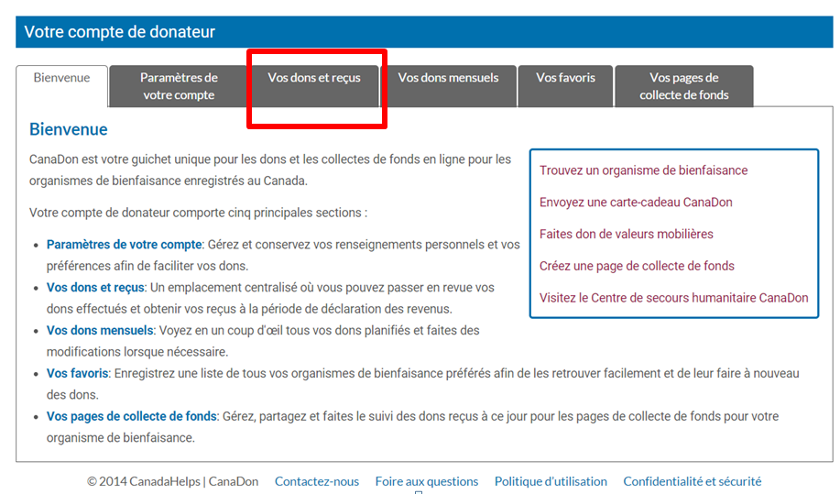Viewport: 840px width, 494px height.
Task: Click Paramètres de votre compte link in bullet list
Action: tap(124, 245)
